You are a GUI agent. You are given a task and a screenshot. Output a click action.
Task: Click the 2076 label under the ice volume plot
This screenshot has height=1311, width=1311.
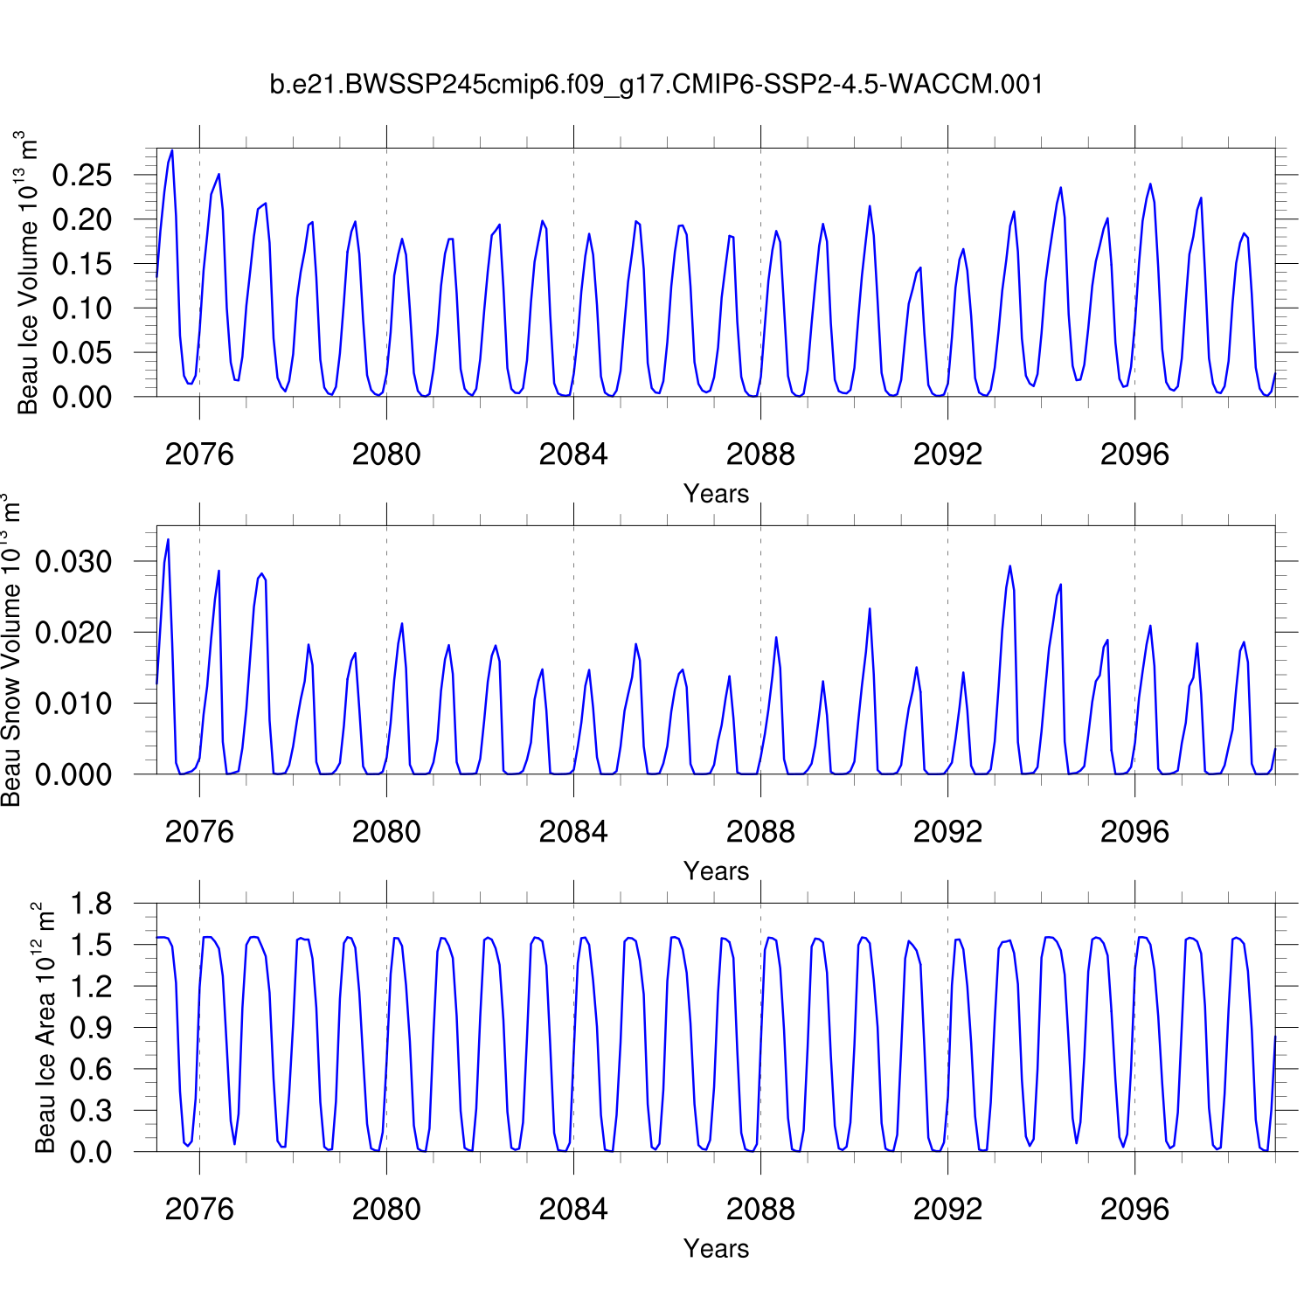tap(199, 454)
